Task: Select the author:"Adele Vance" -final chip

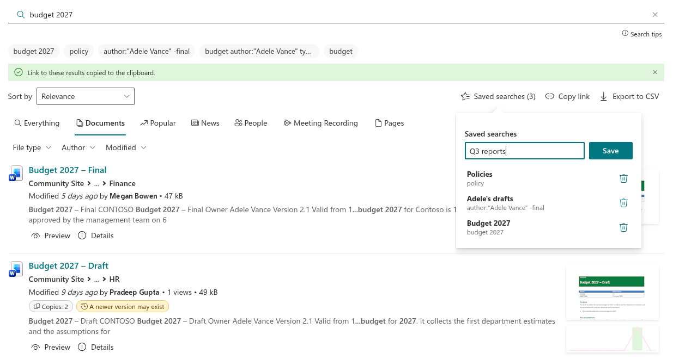Action: click(x=147, y=51)
